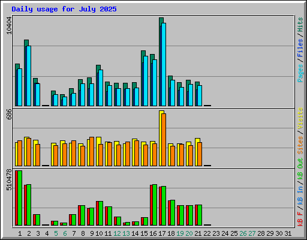
Task: Click day 2 on the x-axis
Action: click(x=29, y=233)
